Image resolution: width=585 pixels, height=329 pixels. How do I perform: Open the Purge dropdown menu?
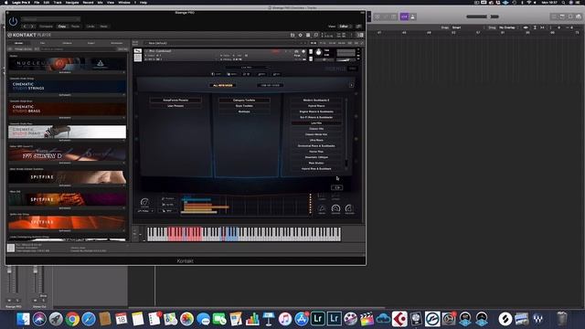pos(297,56)
